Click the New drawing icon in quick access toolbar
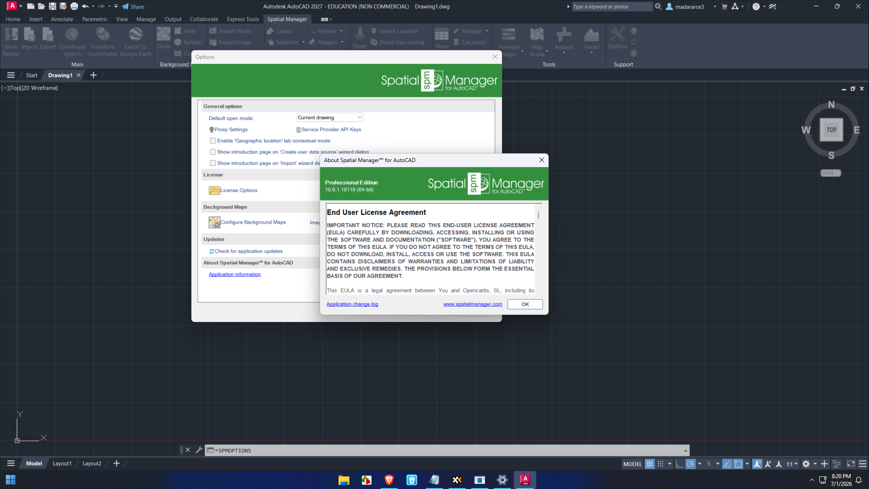This screenshot has height=489, width=869. point(30,6)
